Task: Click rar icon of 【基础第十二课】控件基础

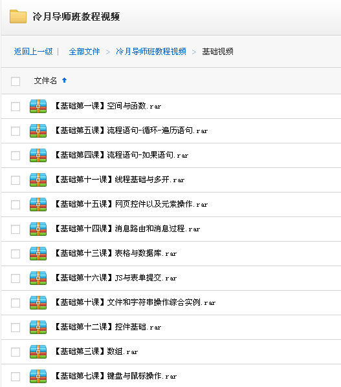Action: [x=38, y=328]
